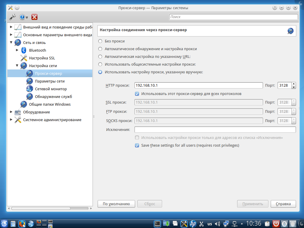Screen dimensions: 304x228
Task: Click the configure wrench icon in toolbar
Action: pyautogui.click(x=12, y=17)
